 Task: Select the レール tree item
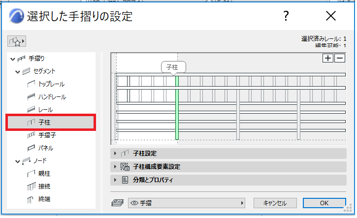click(x=45, y=110)
